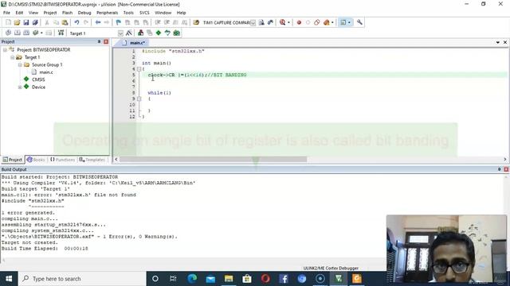Open the Target 1 selection dropdown
Image resolution: width=510 pixels, height=286 pixels.
120,33
